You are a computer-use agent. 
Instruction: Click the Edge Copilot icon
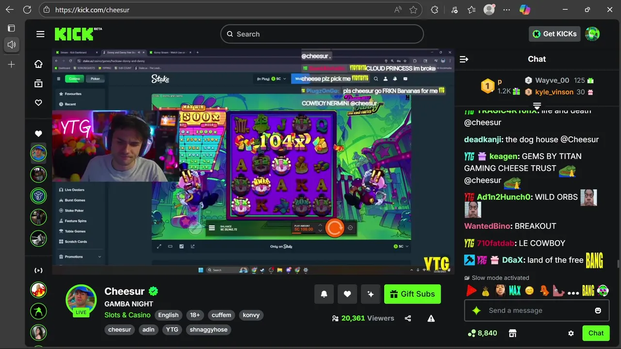[524, 10]
